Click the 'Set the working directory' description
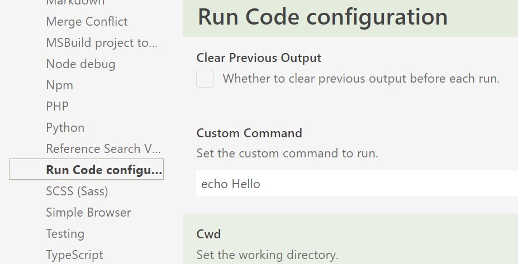This screenshot has height=264, width=518. point(267,255)
